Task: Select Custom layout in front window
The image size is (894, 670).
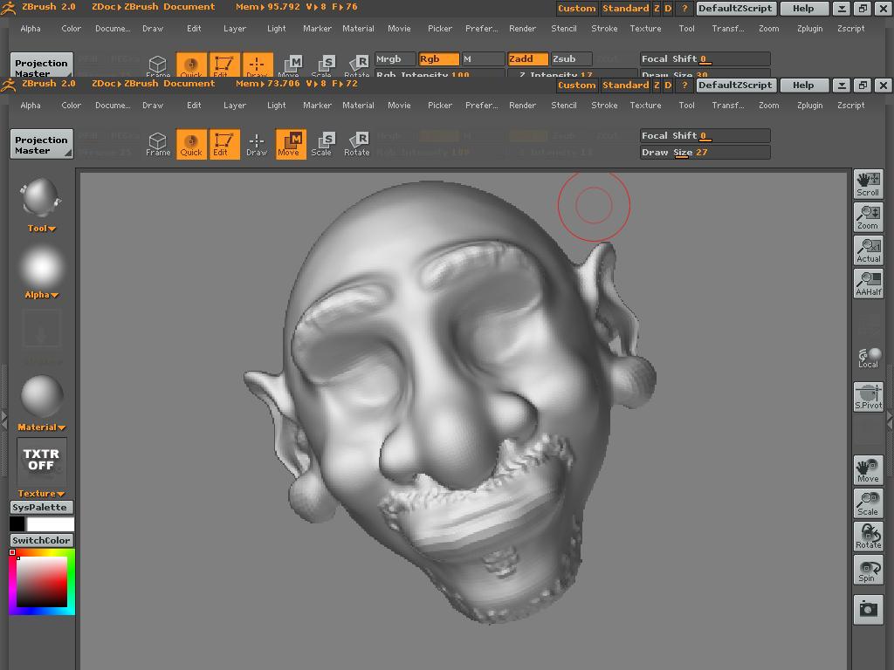Action: click(x=576, y=85)
